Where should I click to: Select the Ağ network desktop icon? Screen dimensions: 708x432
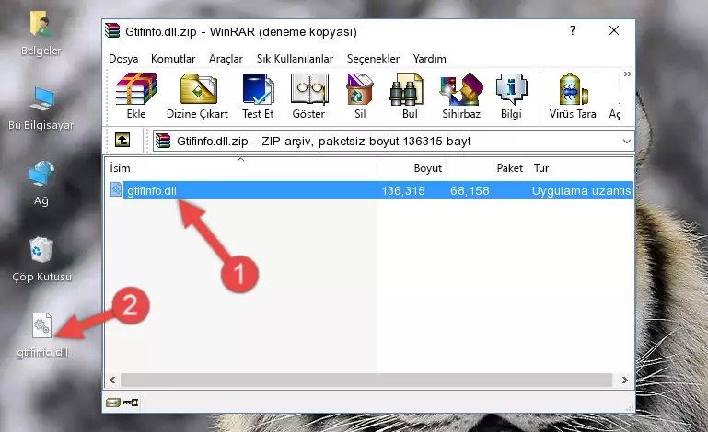(x=41, y=184)
